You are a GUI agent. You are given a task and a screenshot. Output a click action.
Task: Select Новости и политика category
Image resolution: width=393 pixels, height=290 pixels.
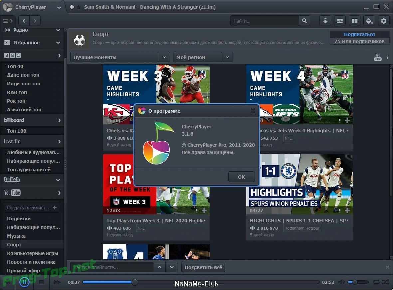[x=31, y=262]
